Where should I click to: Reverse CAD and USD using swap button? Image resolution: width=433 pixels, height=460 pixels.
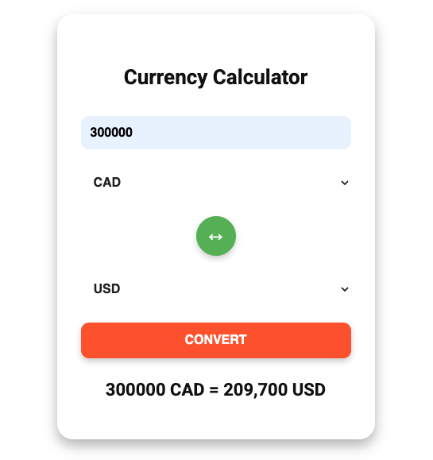coord(216,236)
